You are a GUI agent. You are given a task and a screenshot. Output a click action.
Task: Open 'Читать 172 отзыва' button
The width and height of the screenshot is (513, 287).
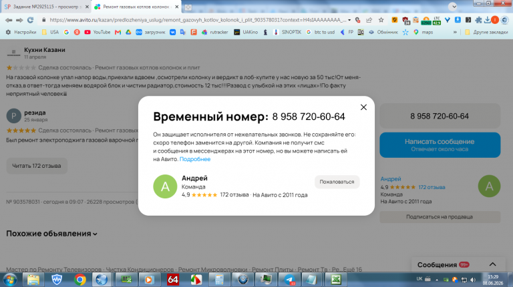pos(37,166)
